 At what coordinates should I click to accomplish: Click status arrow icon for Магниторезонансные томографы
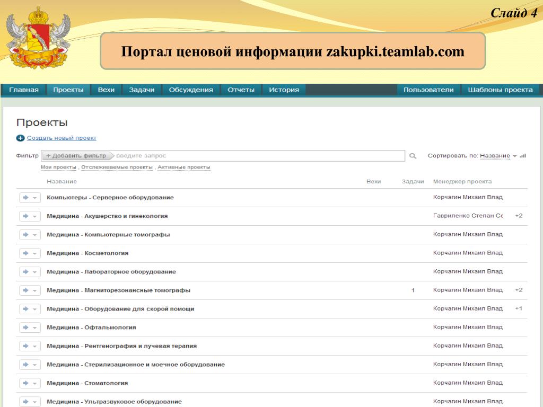[25, 290]
